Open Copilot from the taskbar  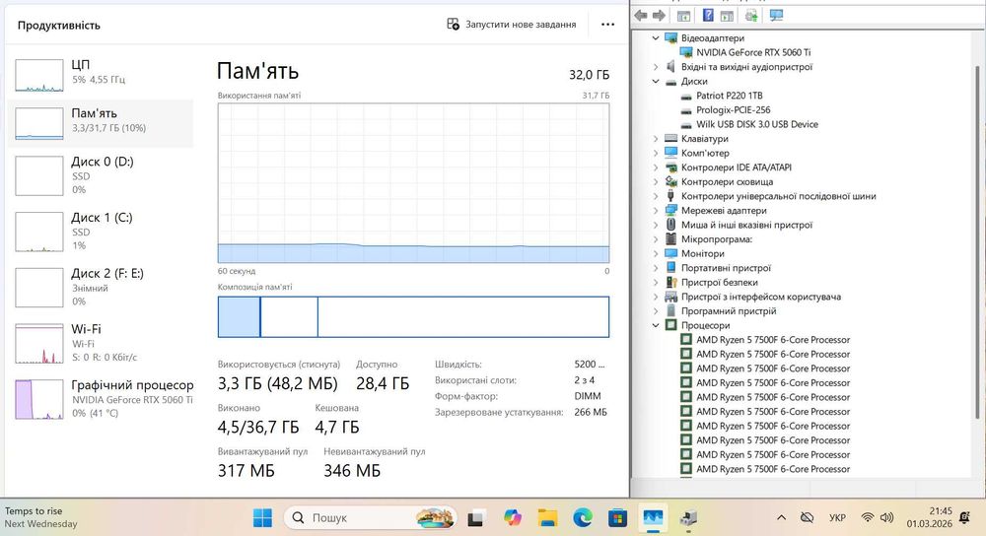(513, 518)
